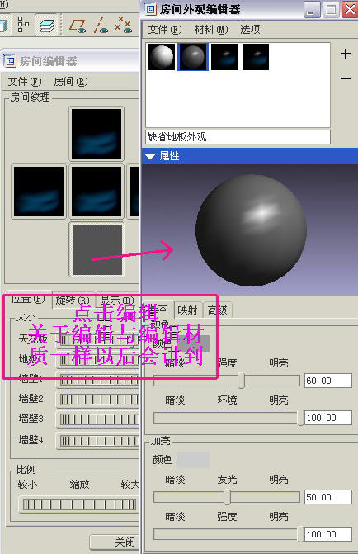
Task: Switch to the 高级 tab
Action: pos(217,310)
